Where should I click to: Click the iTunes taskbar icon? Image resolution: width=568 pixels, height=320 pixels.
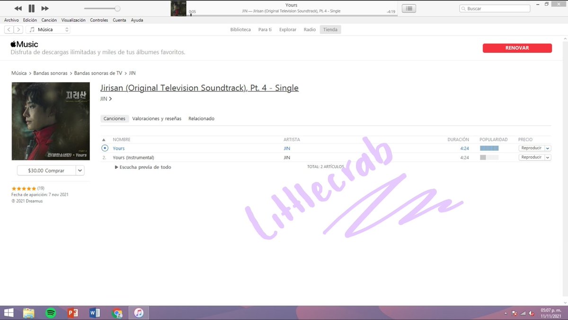[139, 313]
